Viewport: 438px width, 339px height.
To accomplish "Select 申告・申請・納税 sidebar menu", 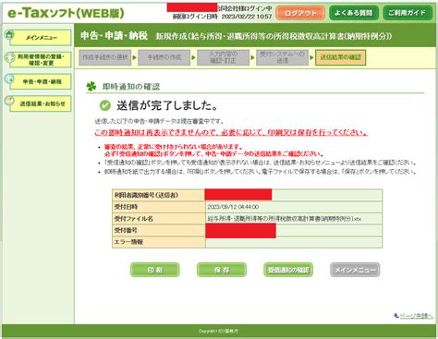I will pos(41,81).
